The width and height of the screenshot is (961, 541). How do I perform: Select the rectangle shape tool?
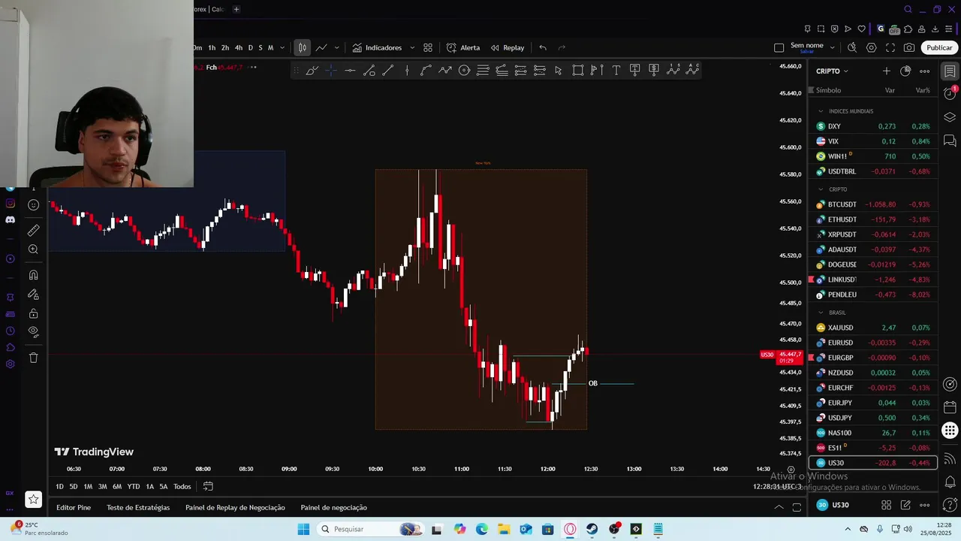tap(577, 70)
